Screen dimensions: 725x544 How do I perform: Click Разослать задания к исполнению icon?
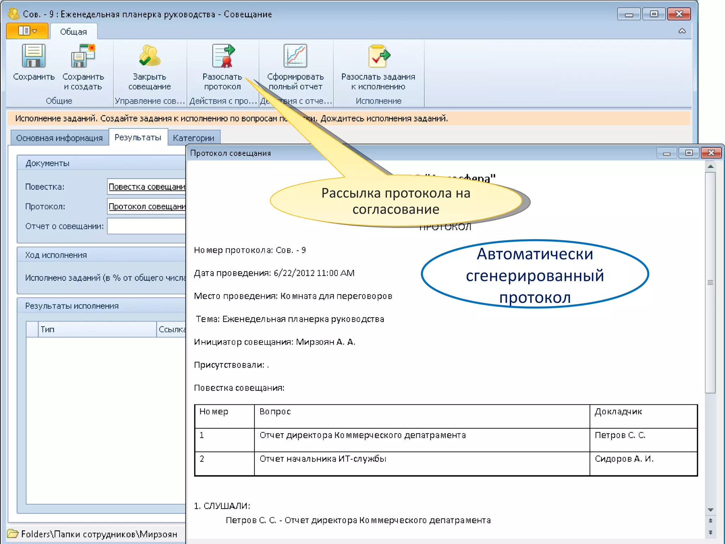(378, 56)
